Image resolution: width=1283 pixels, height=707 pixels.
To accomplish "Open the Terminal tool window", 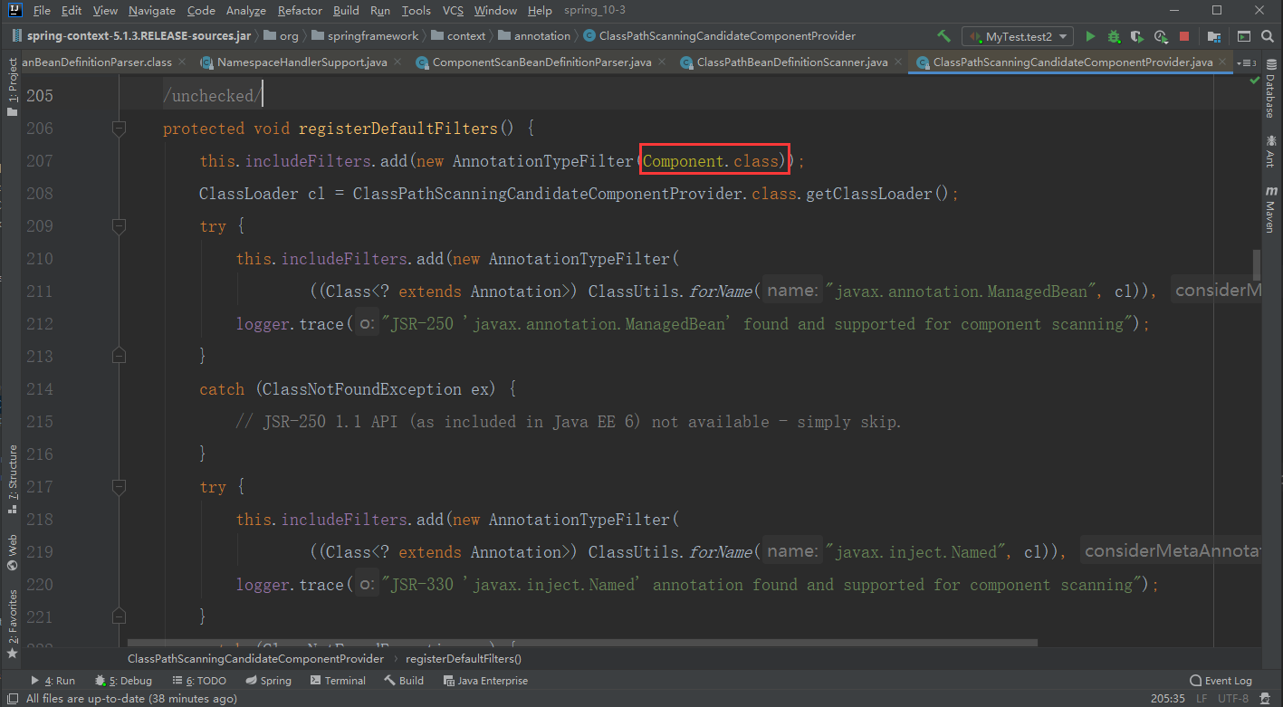I will pyautogui.click(x=338, y=681).
